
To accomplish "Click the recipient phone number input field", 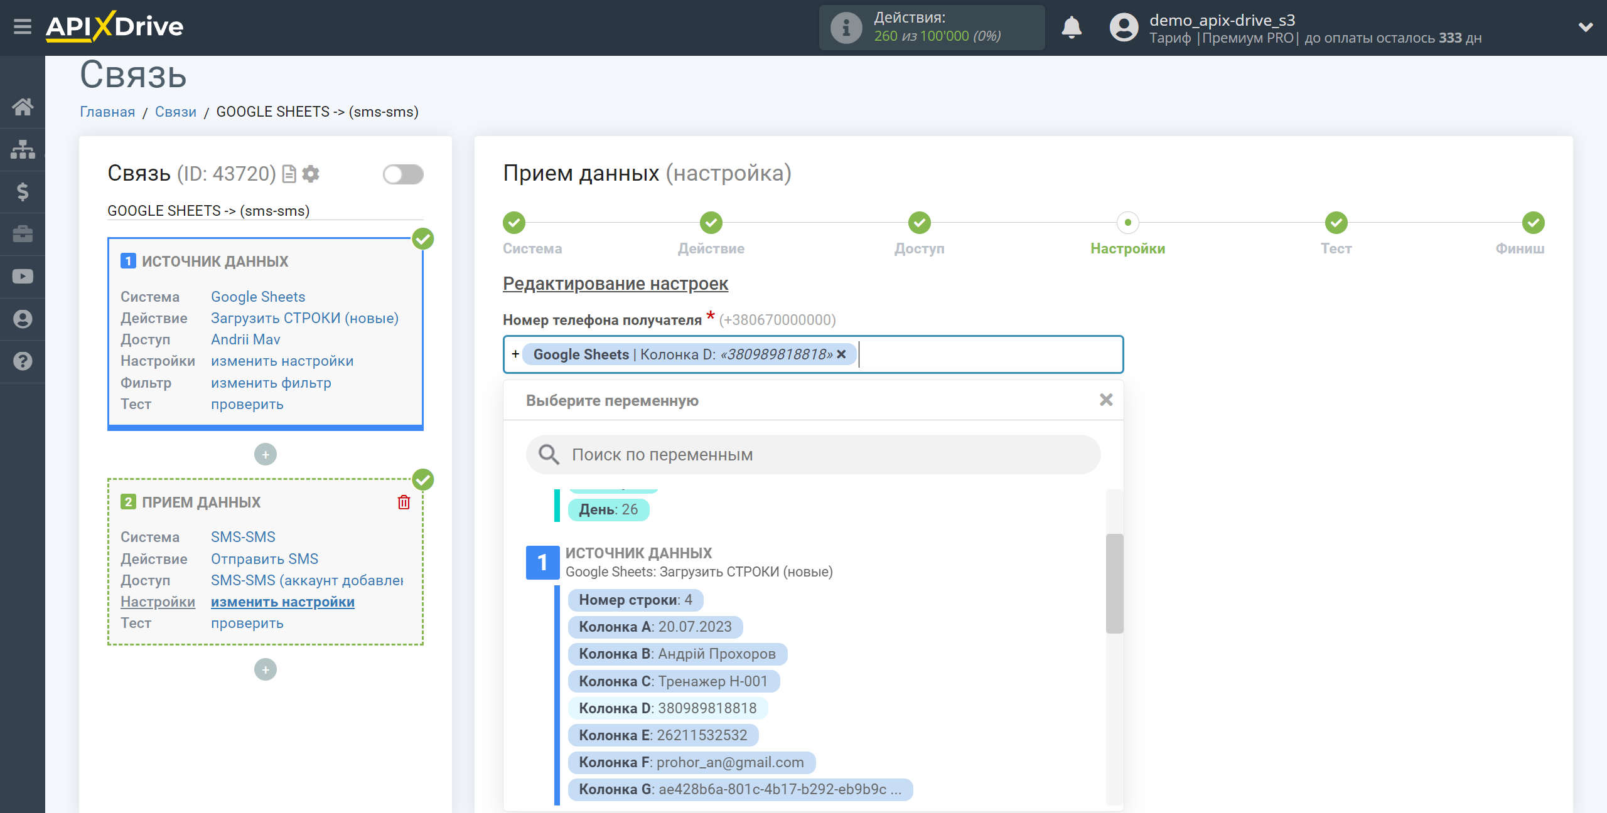I will (813, 354).
